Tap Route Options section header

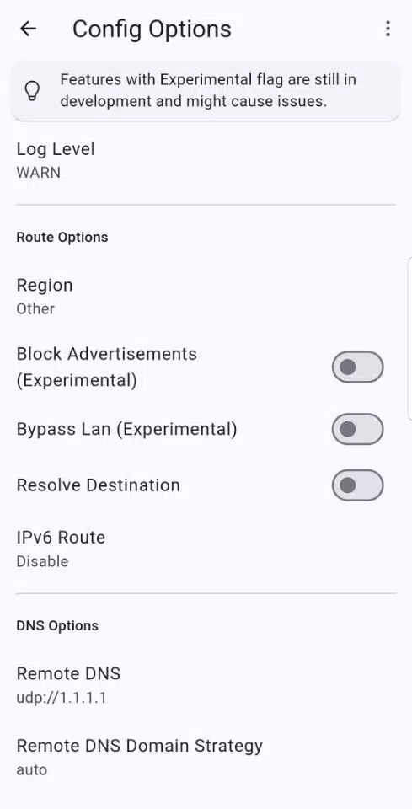click(x=62, y=238)
